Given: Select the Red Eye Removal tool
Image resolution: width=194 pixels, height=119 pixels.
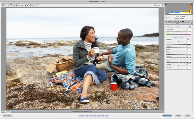Looking at the screenshot, I should click(x=25, y=5).
